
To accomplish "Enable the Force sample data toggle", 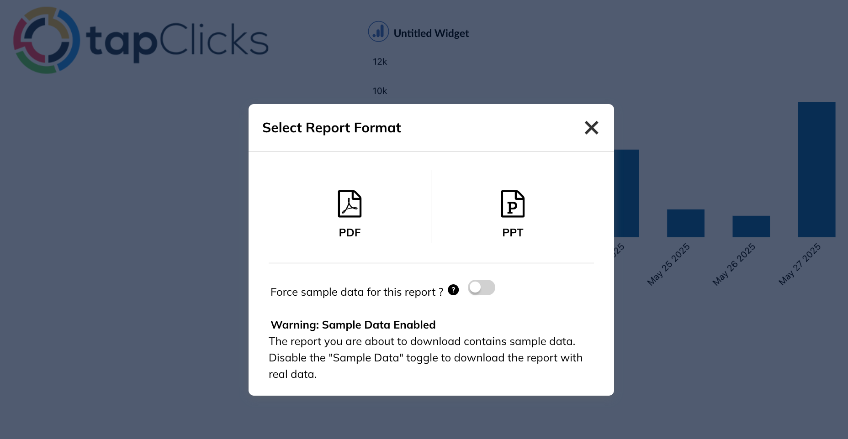I will point(482,287).
